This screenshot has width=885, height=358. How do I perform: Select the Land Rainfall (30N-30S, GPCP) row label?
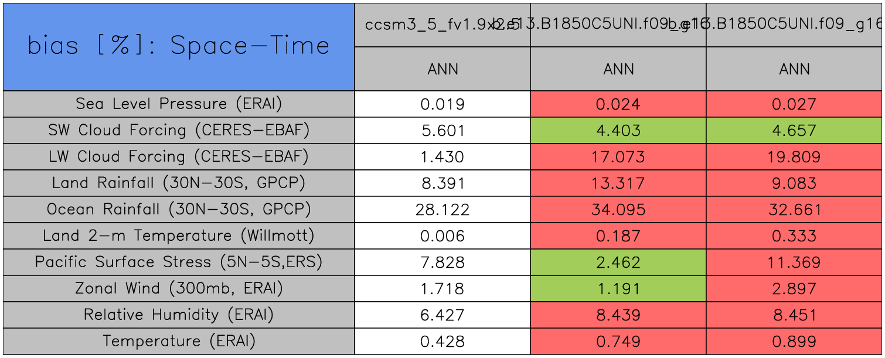pyautogui.click(x=179, y=183)
